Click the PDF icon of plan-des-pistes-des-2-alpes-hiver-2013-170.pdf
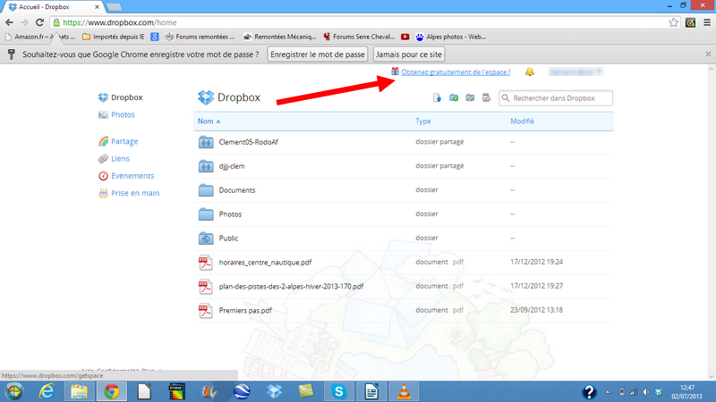 (206, 287)
